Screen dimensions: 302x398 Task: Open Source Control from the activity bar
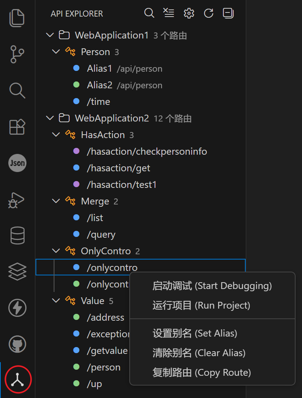pyautogui.click(x=17, y=54)
